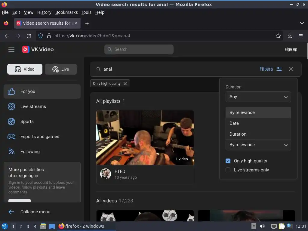308x231 pixels.
Task: Close the Video search results tab
Action: (76, 23)
